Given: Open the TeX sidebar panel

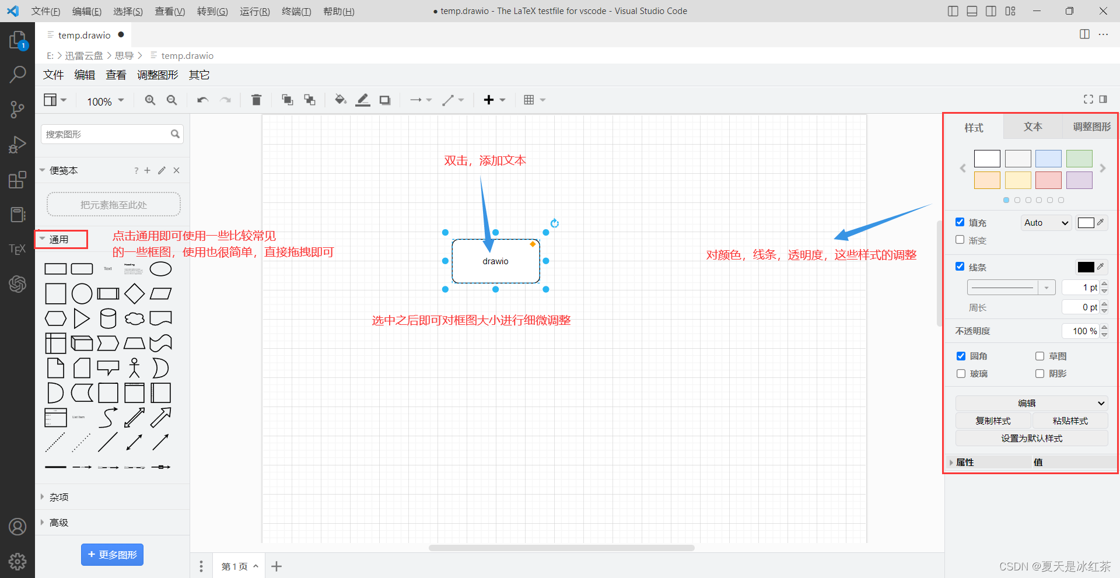Looking at the screenshot, I should 17,249.
